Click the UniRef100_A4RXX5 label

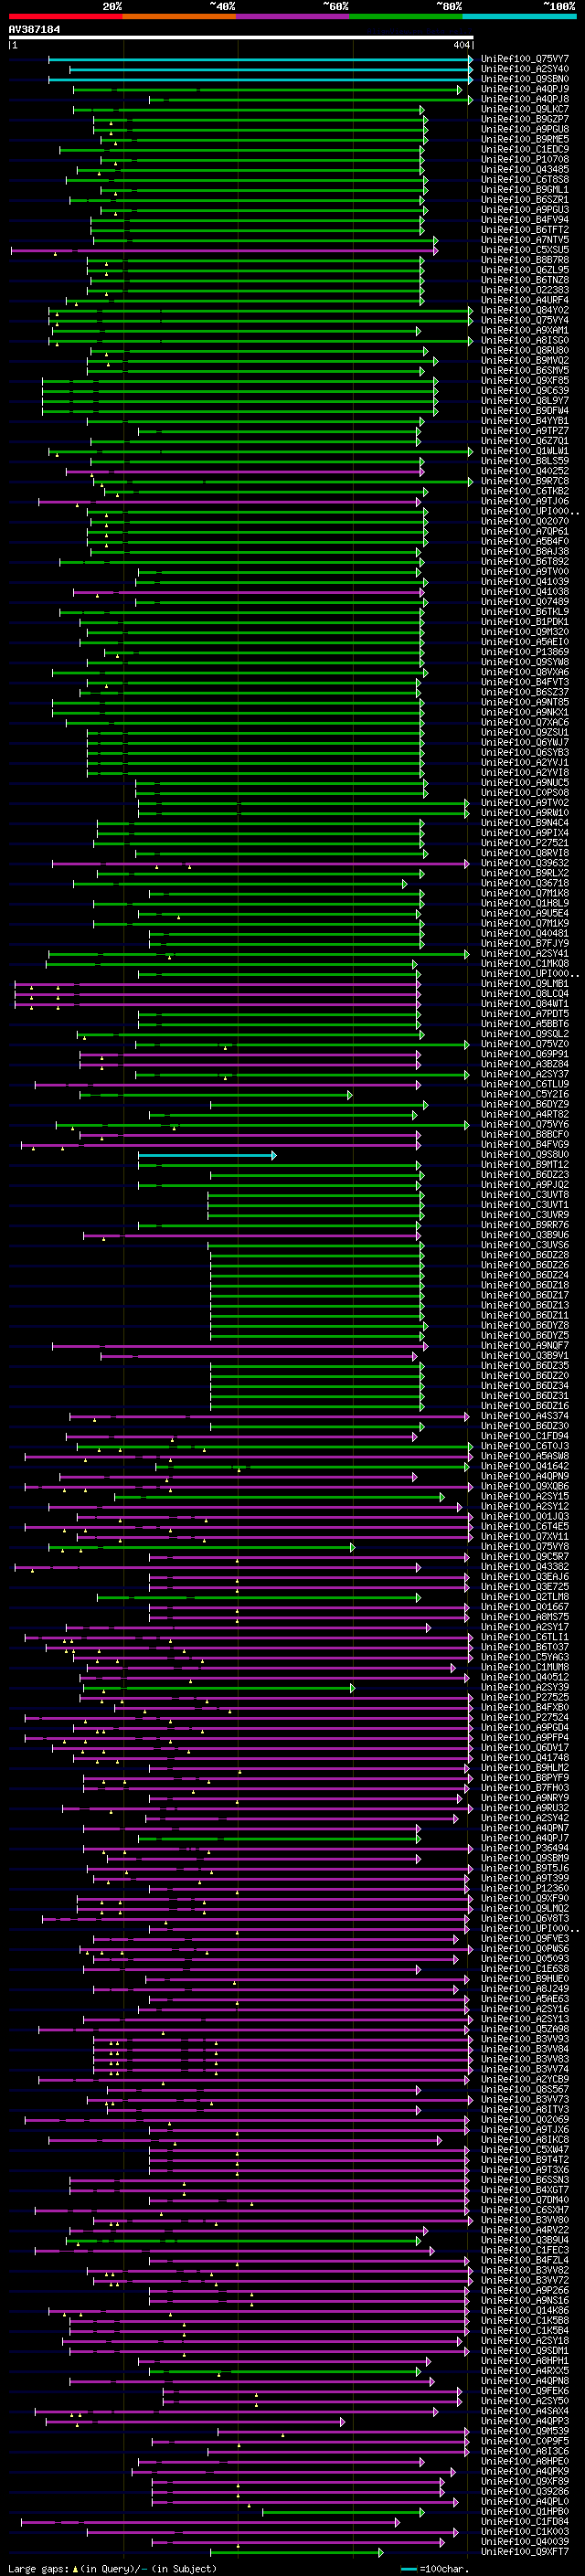click(x=524, y=2371)
